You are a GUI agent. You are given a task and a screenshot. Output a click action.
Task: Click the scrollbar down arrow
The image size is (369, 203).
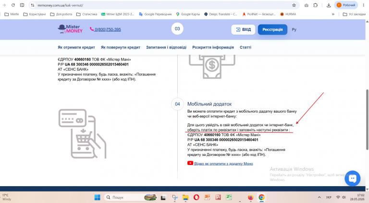point(367,189)
